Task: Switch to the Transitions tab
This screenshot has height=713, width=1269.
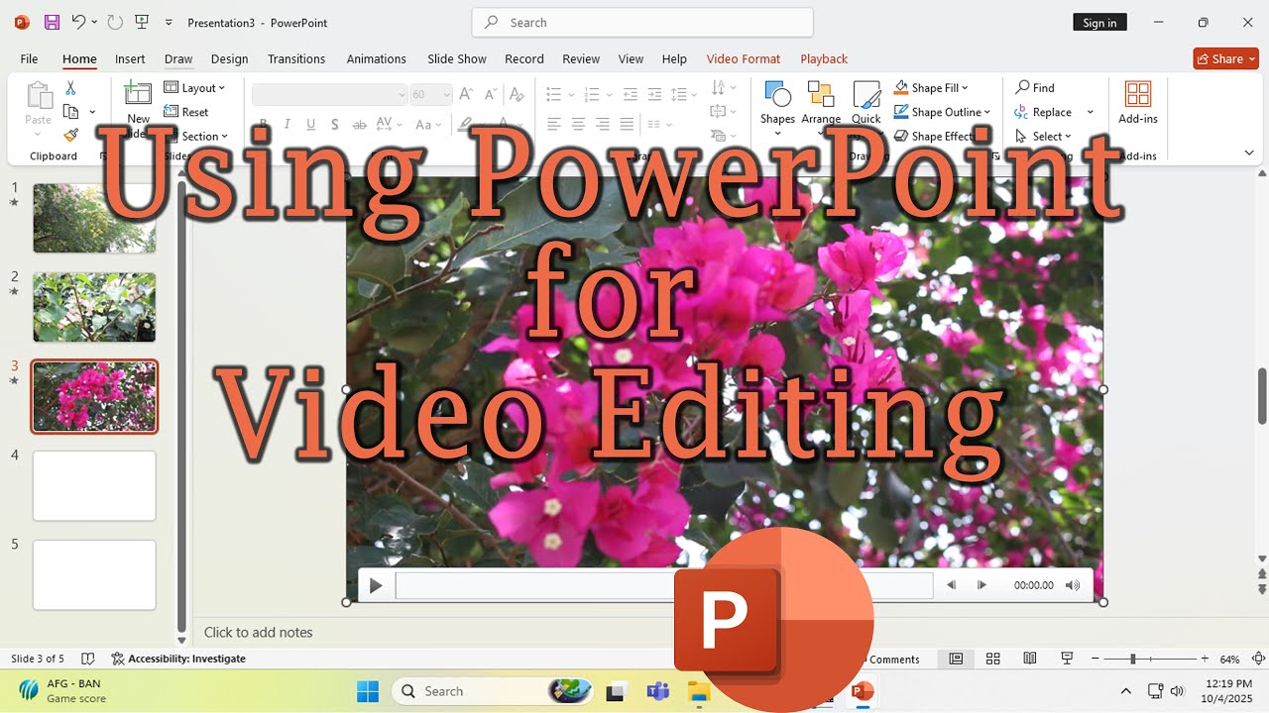Action: click(x=296, y=58)
